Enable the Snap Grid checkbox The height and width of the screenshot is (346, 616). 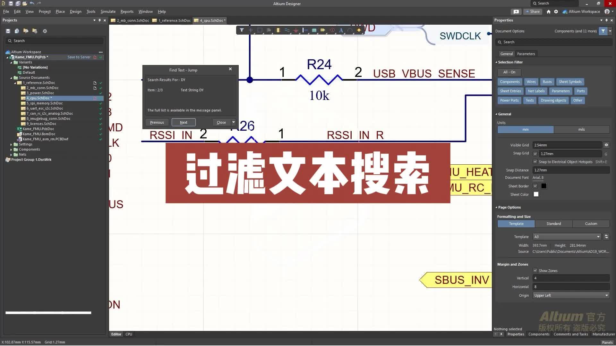535,153
